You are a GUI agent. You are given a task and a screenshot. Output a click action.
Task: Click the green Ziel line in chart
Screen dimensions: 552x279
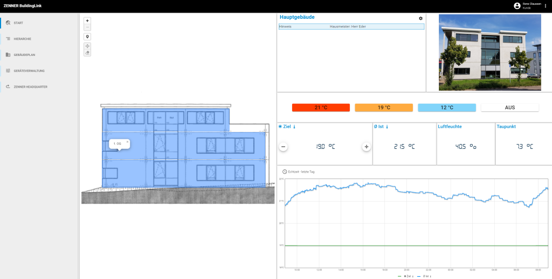pyautogui.click(x=417, y=246)
